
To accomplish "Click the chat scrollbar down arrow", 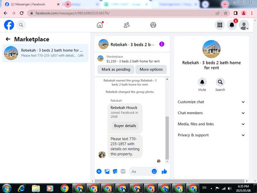I will click(167, 162).
